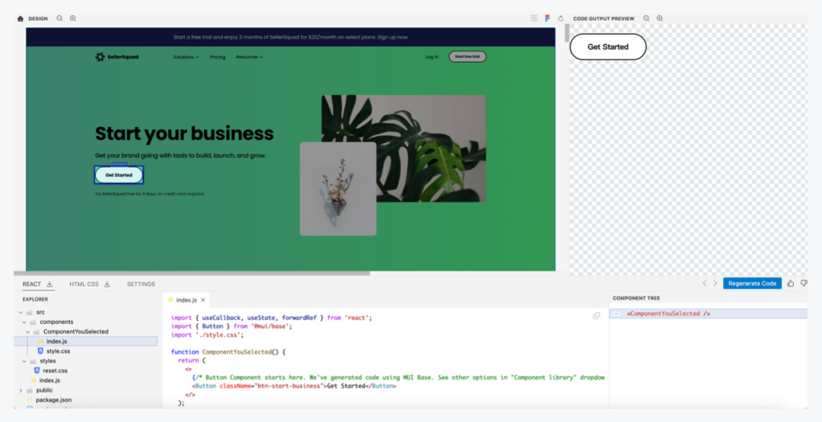Screen dimensions: 822x422
Task: Select ComponentYouSelected in Component Tree
Action: click(668, 313)
